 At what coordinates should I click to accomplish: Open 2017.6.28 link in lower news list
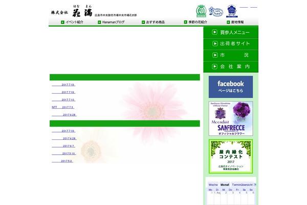click(64, 138)
